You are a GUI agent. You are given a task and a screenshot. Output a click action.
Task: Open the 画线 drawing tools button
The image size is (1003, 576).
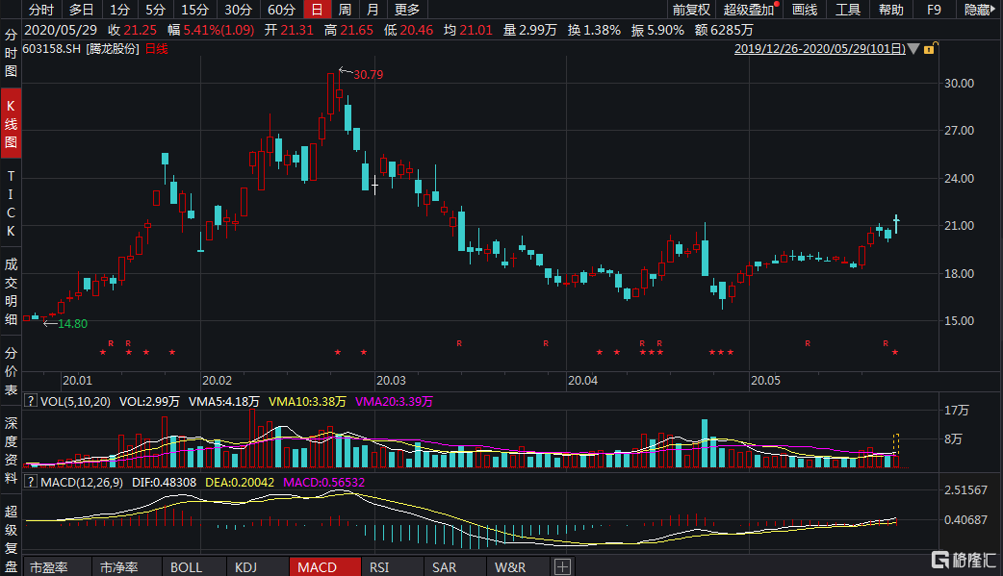pyautogui.click(x=804, y=10)
